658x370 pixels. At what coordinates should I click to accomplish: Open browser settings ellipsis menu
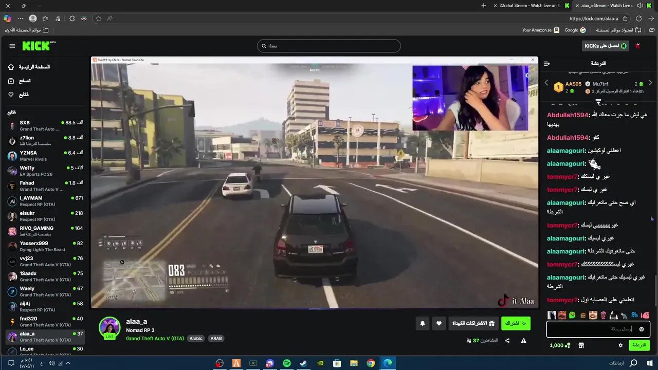point(21,18)
